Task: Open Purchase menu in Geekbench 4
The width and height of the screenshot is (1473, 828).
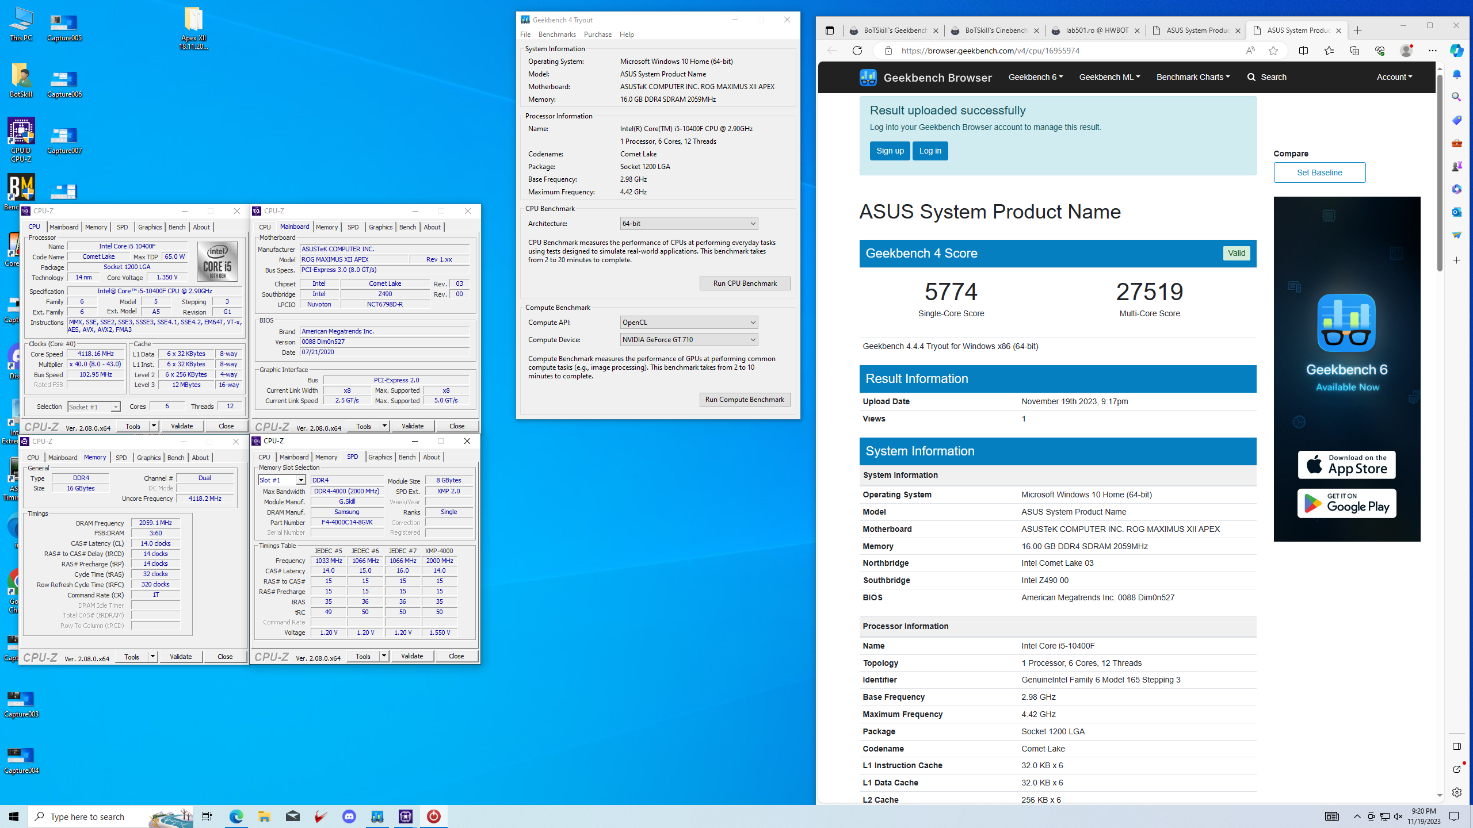Action: point(597,34)
